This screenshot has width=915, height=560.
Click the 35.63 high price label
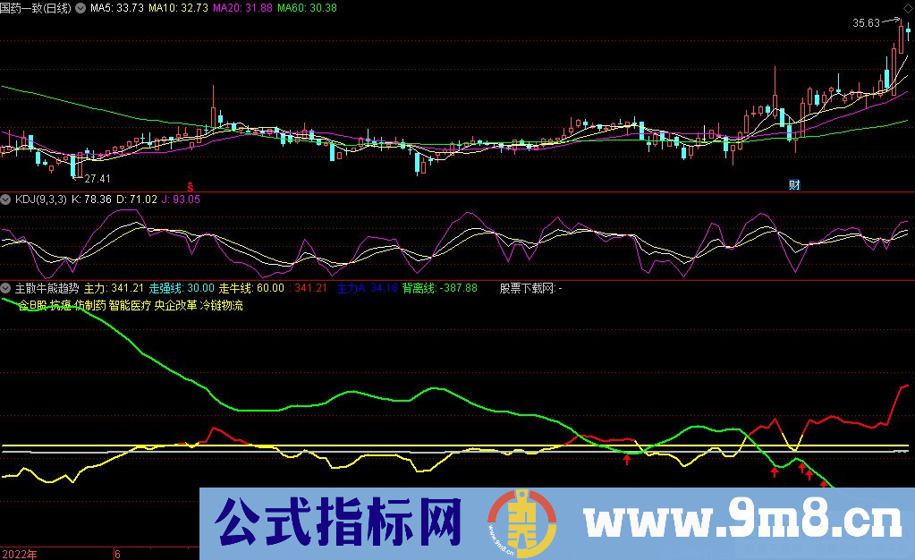click(x=866, y=23)
